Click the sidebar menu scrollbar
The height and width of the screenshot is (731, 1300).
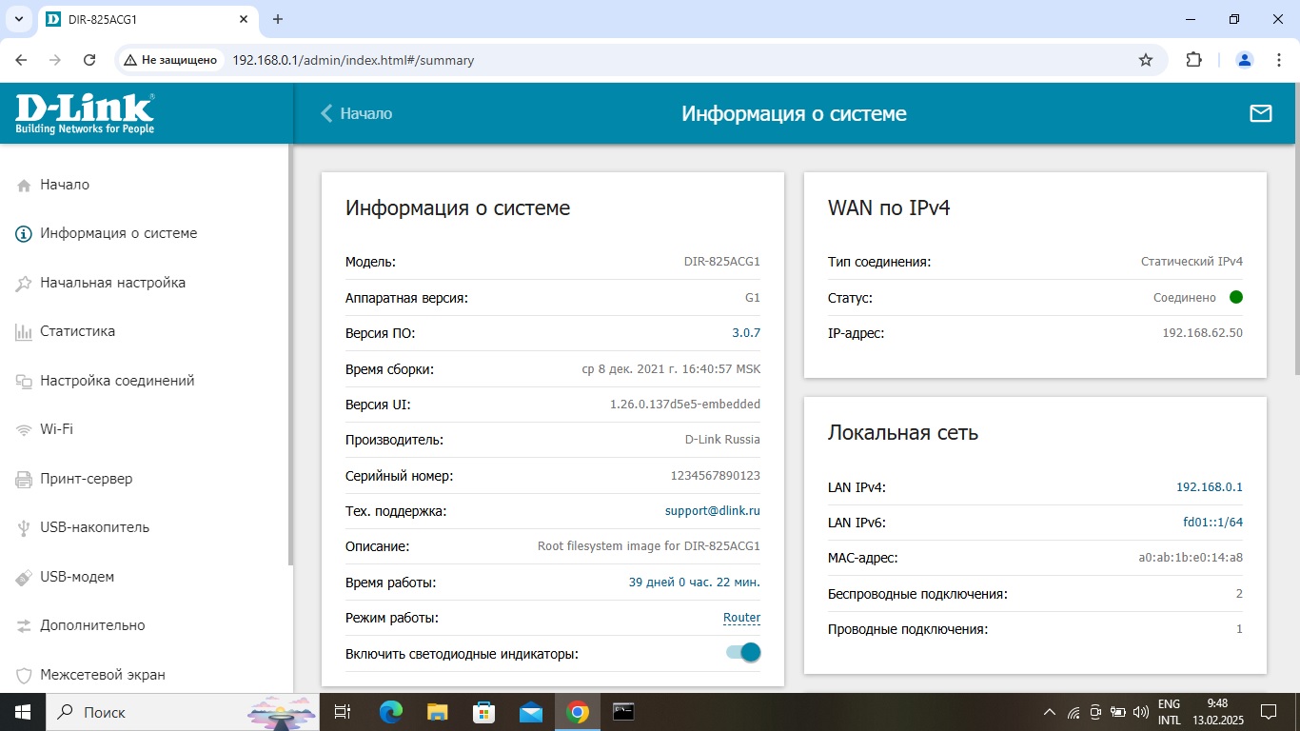[x=290, y=354]
